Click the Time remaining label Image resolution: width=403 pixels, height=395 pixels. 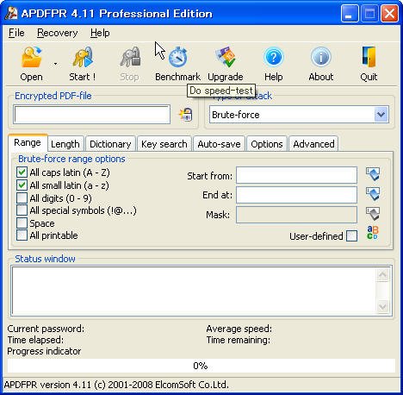[x=238, y=340]
